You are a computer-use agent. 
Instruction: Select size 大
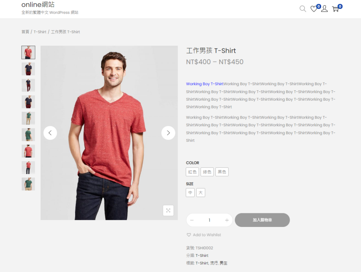pos(201,193)
